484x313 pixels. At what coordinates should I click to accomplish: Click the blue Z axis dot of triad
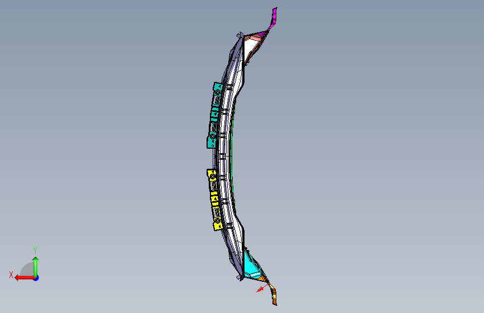(x=36, y=278)
